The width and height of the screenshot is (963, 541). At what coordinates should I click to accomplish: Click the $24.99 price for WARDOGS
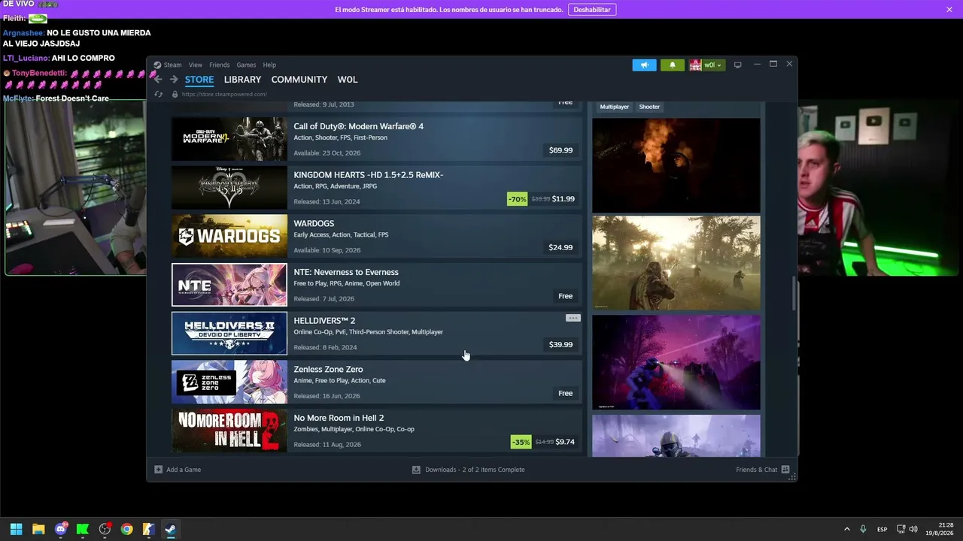(x=560, y=247)
